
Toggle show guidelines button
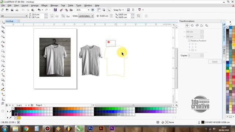[x=109, y=10]
